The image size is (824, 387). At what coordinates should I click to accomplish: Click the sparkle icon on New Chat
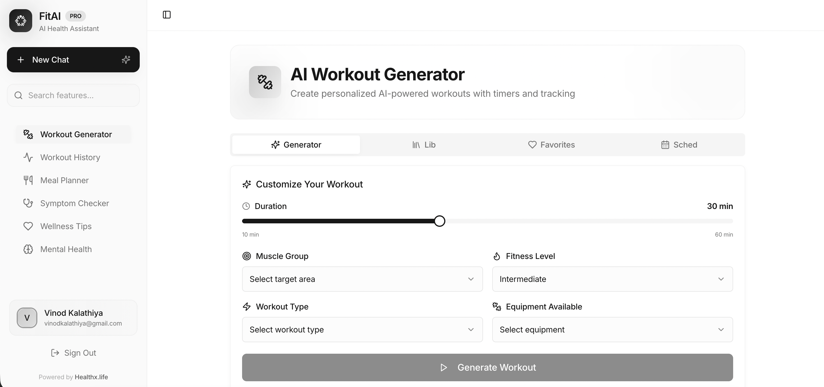pyautogui.click(x=126, y=59)
